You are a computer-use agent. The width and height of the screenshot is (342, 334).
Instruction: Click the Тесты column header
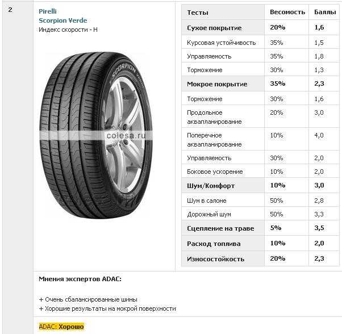coord(198,12)
